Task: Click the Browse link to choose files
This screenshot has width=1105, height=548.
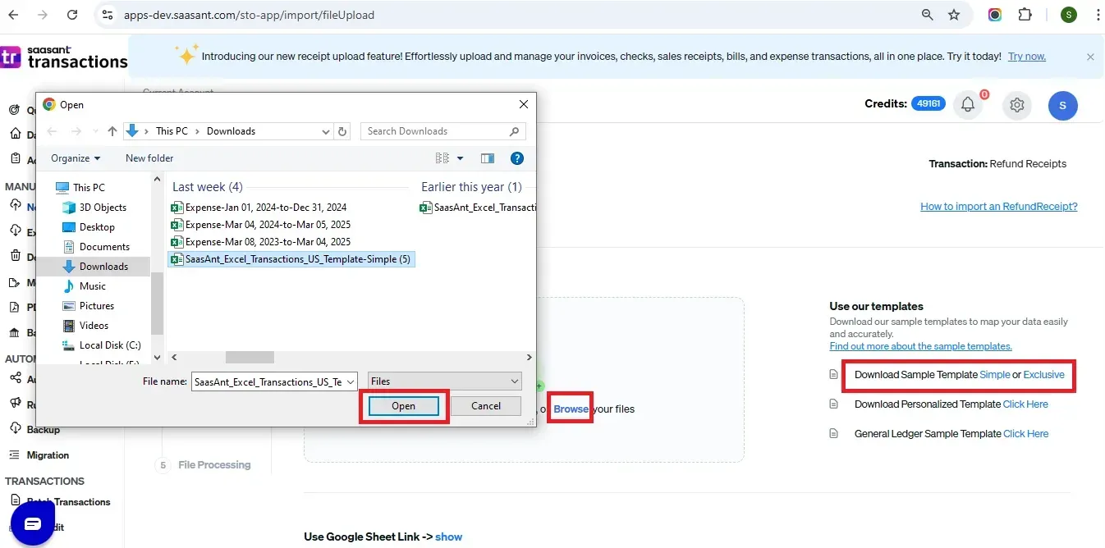Action: click(x=571, y=409)
